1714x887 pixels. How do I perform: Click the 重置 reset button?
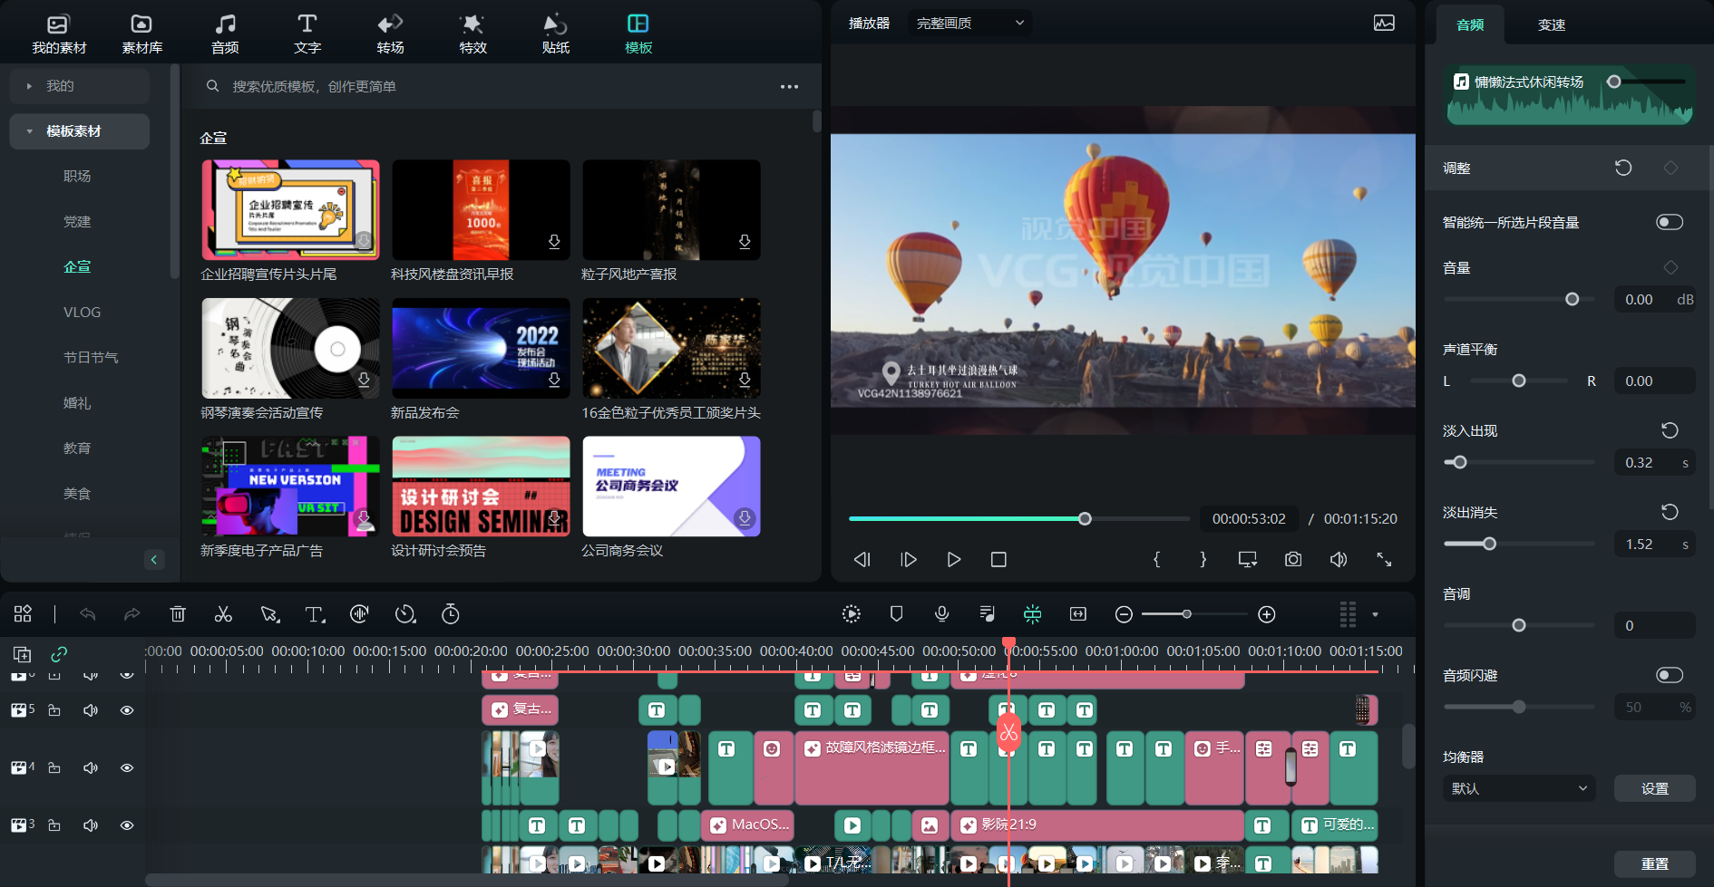pyautogui.click(x=1654, y=863)
